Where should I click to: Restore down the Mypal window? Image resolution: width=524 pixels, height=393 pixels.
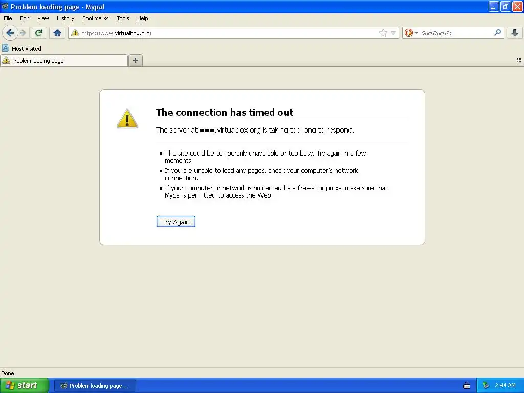tap(505, 6)
